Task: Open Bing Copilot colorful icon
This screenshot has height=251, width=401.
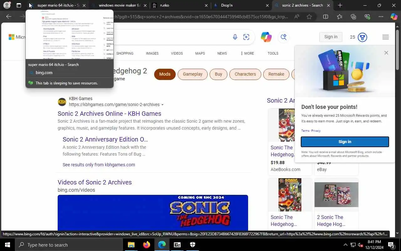Action: point(266,37)
